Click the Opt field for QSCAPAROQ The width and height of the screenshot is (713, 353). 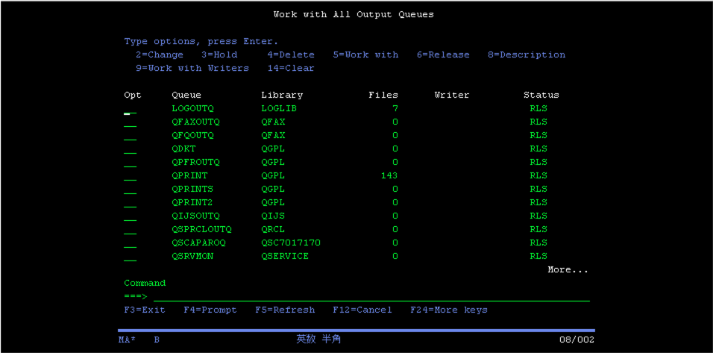[130, 243]
